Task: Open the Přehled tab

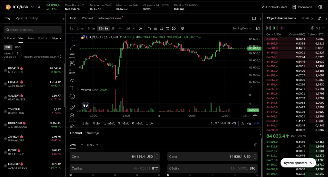Action: click(x=87, y=18)
